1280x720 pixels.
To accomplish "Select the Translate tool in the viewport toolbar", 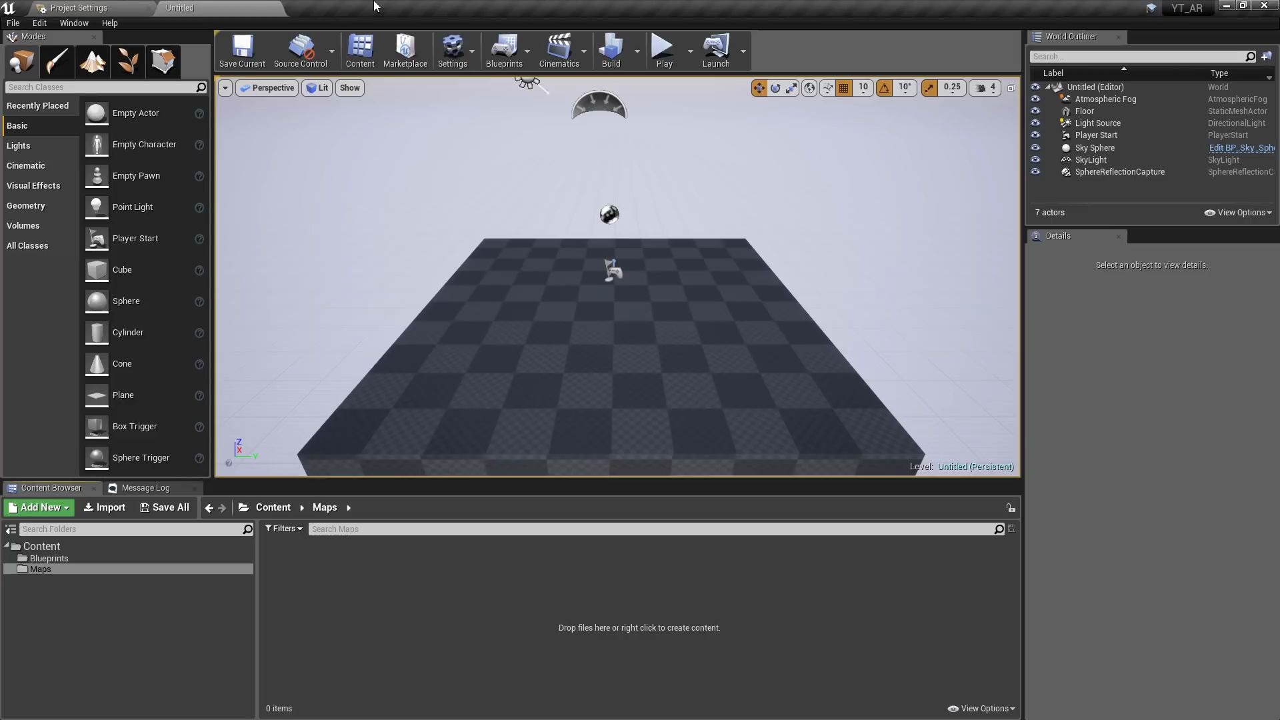I will coord(759,87).
